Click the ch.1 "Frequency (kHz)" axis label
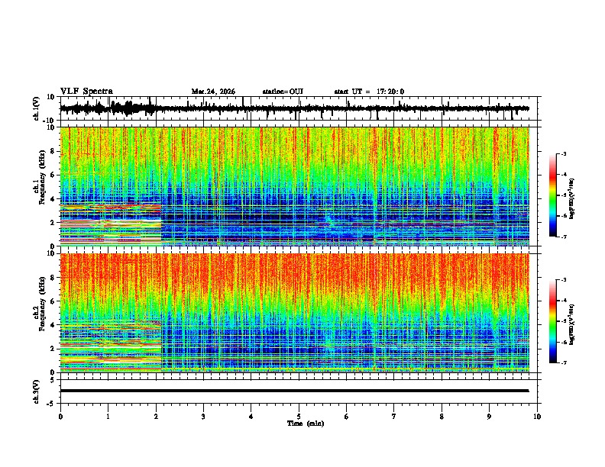 (43, 178)
